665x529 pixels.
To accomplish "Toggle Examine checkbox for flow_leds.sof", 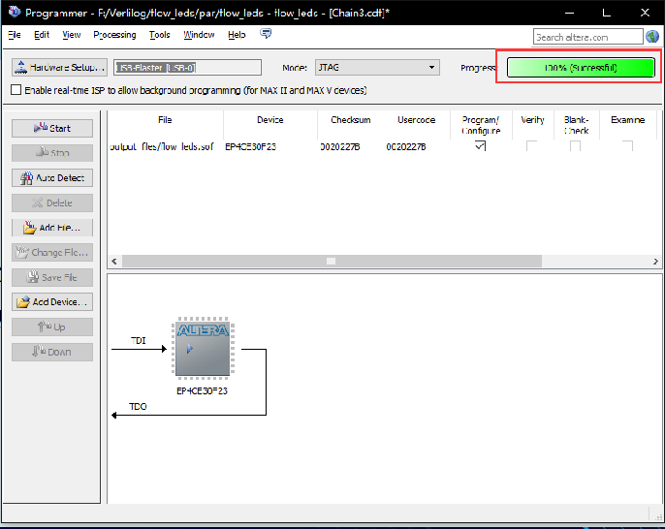I will (x=627, y=145).
